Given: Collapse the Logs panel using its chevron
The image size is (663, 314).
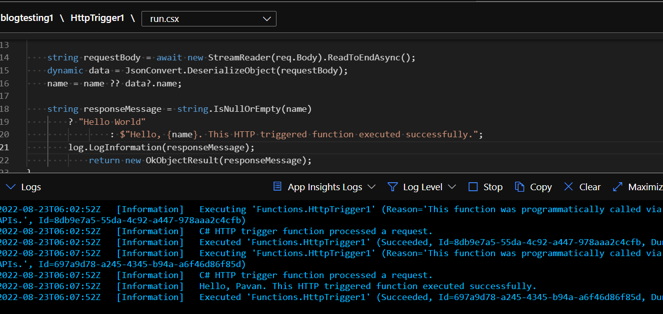Looking at the screenshot, I should pos(10,187).
